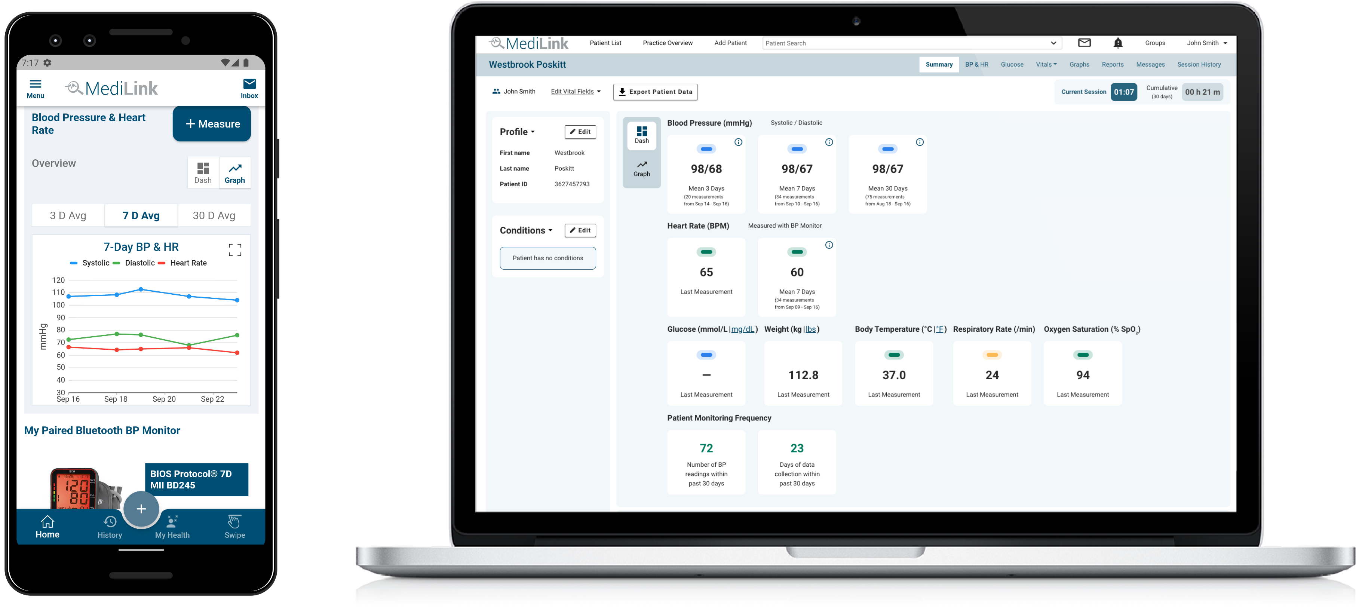The image size is (1356, 607).
Task: Toggle weight units to lbs
Action: point(810,329)
